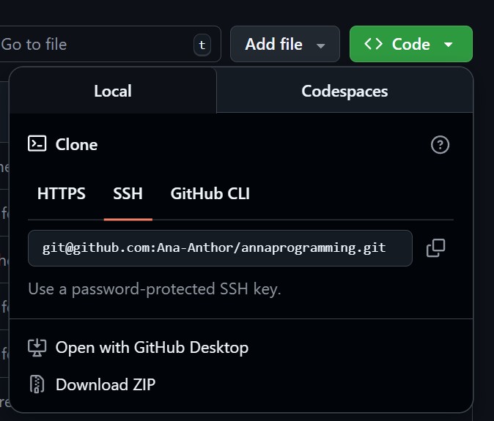Select the HTTPS clone option
This screenshot has width=494, height=421.
(62, 193)
